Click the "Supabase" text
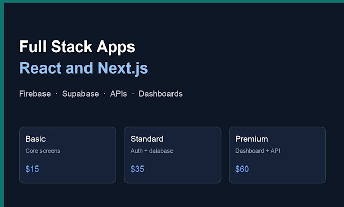Screen dimensions: 344x207 coord(80,94)
